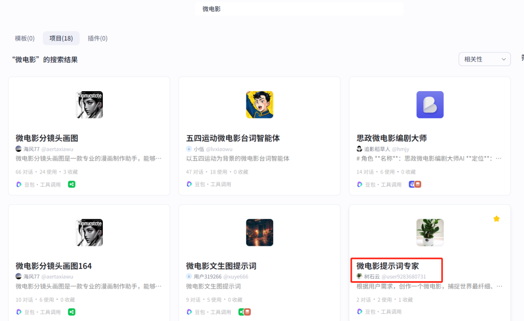This screenshot has height=321, width=524.
Task: Toggle the yellow favorite star on 微电影提示词专家
Action: (x=496, y=219)
